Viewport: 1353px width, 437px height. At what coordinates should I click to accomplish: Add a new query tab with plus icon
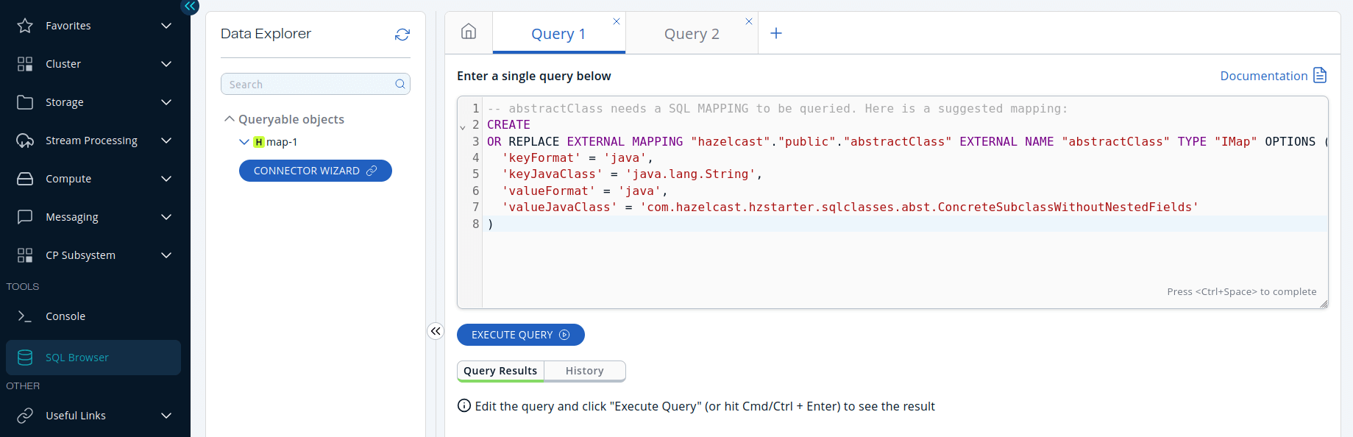tap(776, 33)
